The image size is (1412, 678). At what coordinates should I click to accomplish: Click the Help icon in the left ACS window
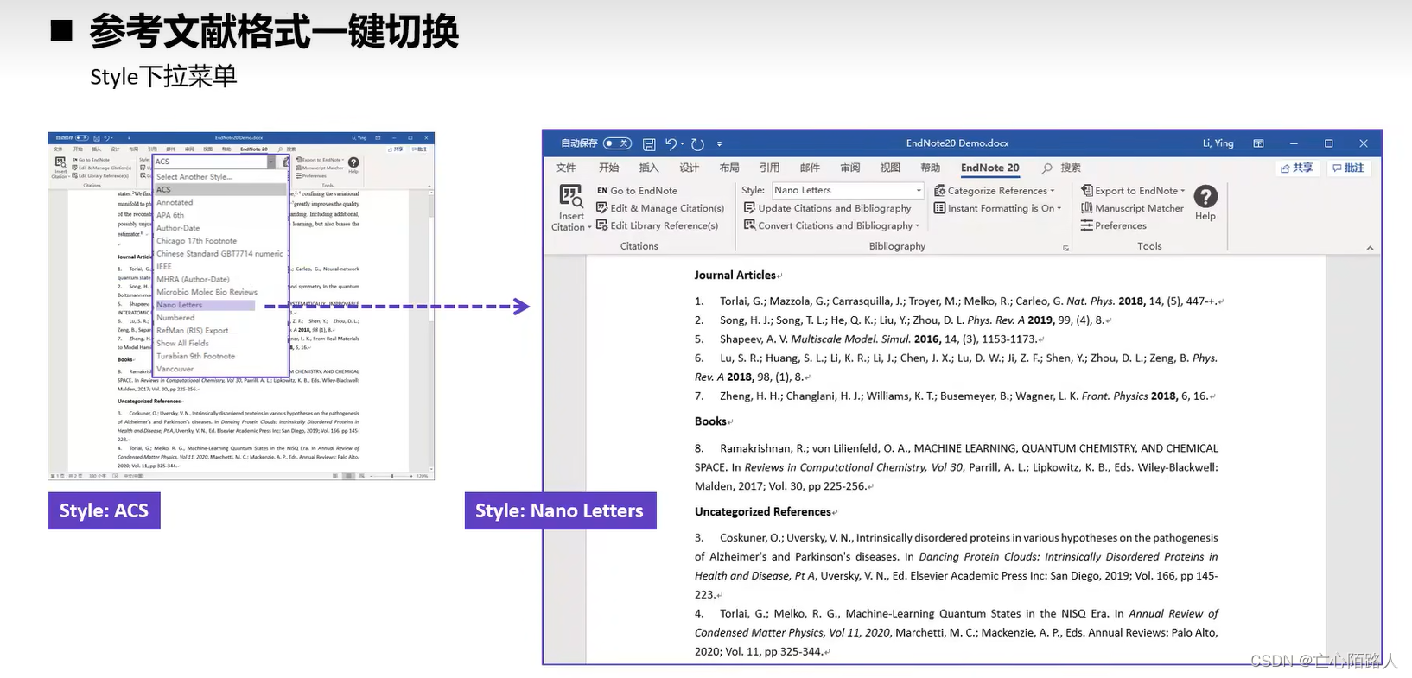pos(353,162)
